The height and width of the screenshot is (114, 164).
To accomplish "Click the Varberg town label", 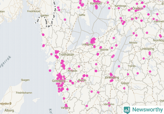I will (65, 108).
